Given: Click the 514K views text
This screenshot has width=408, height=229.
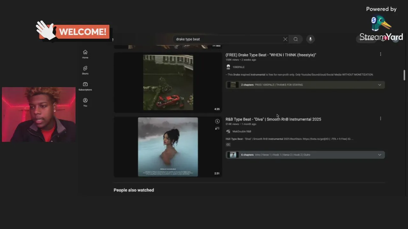Looking at the screenshot, I should (x=232, y=124).
